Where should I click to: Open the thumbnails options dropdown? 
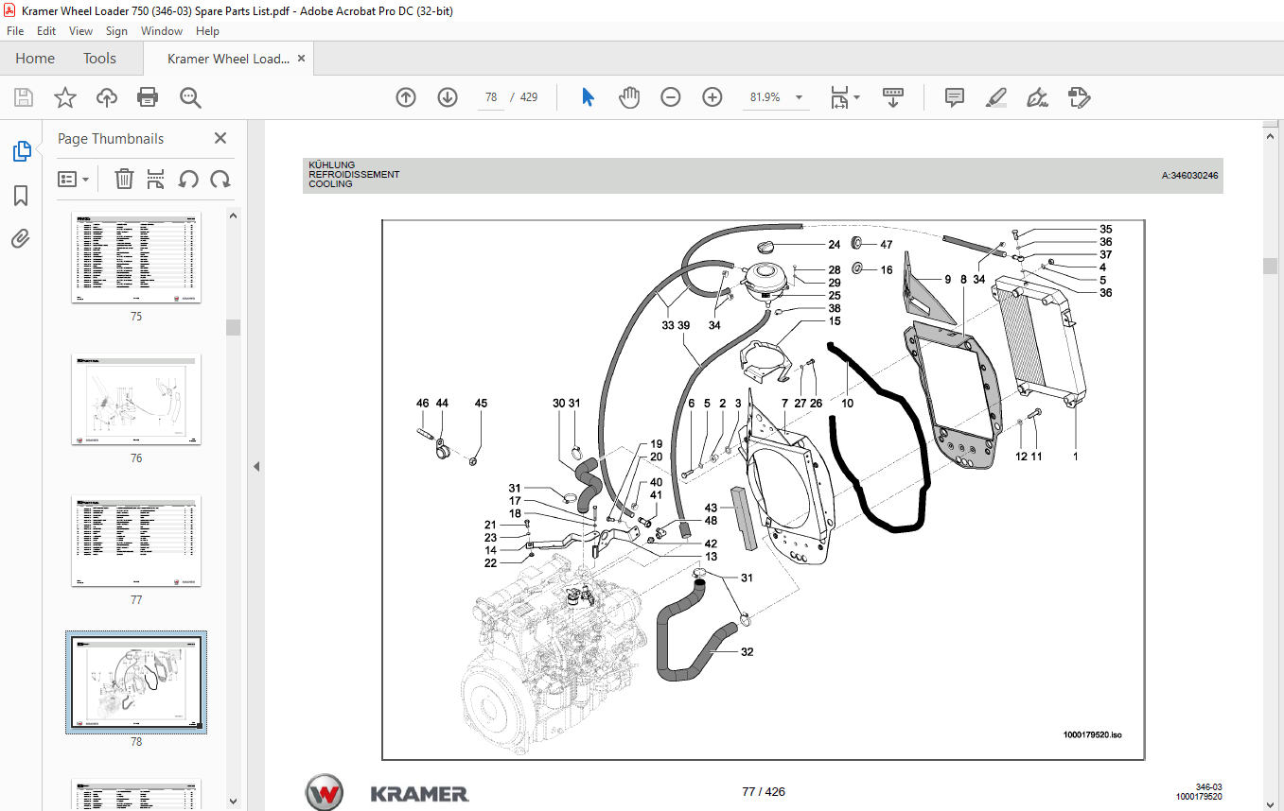pyautogui.click(x=74, y=179)
